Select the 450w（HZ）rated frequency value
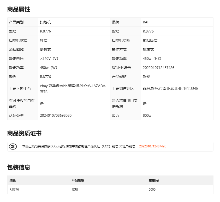The image size is (220, 202). point(154,58)
